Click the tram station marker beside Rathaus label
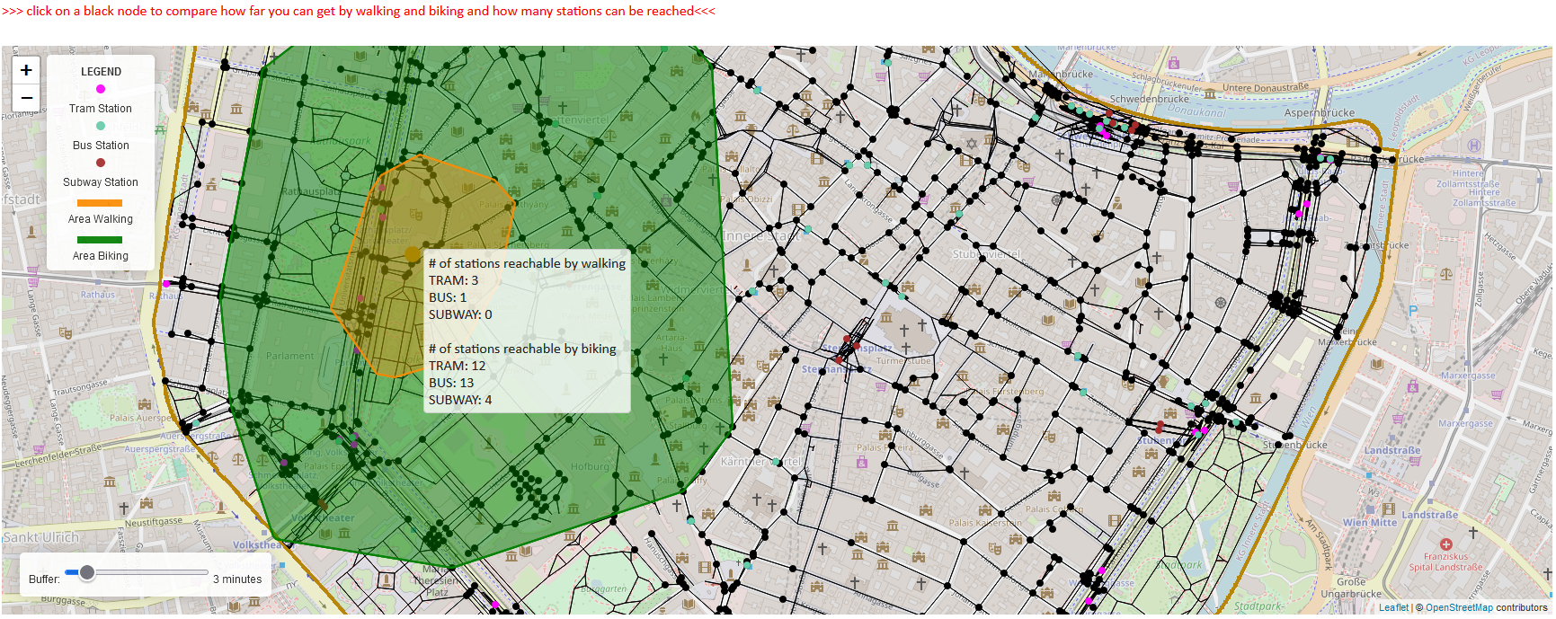1556x619 pixels. 166,284
